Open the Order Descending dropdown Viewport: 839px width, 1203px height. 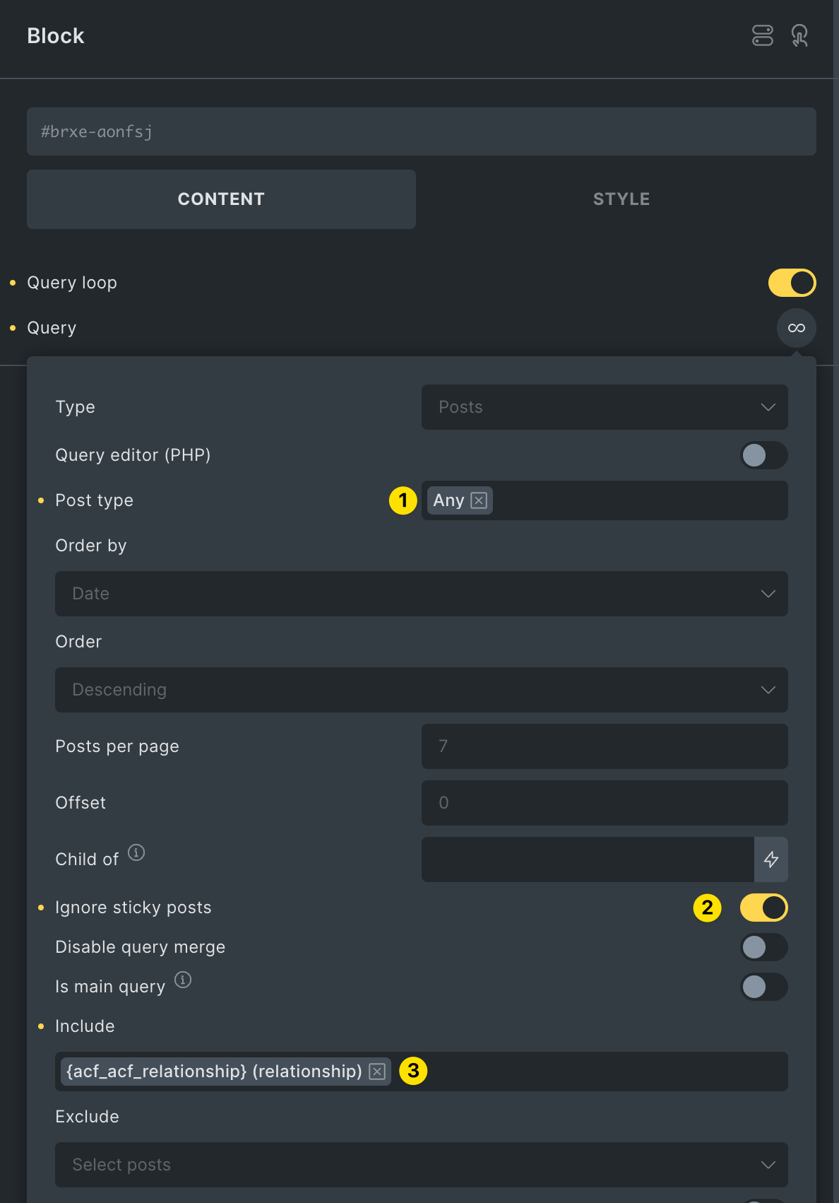(x=422, y=690)
